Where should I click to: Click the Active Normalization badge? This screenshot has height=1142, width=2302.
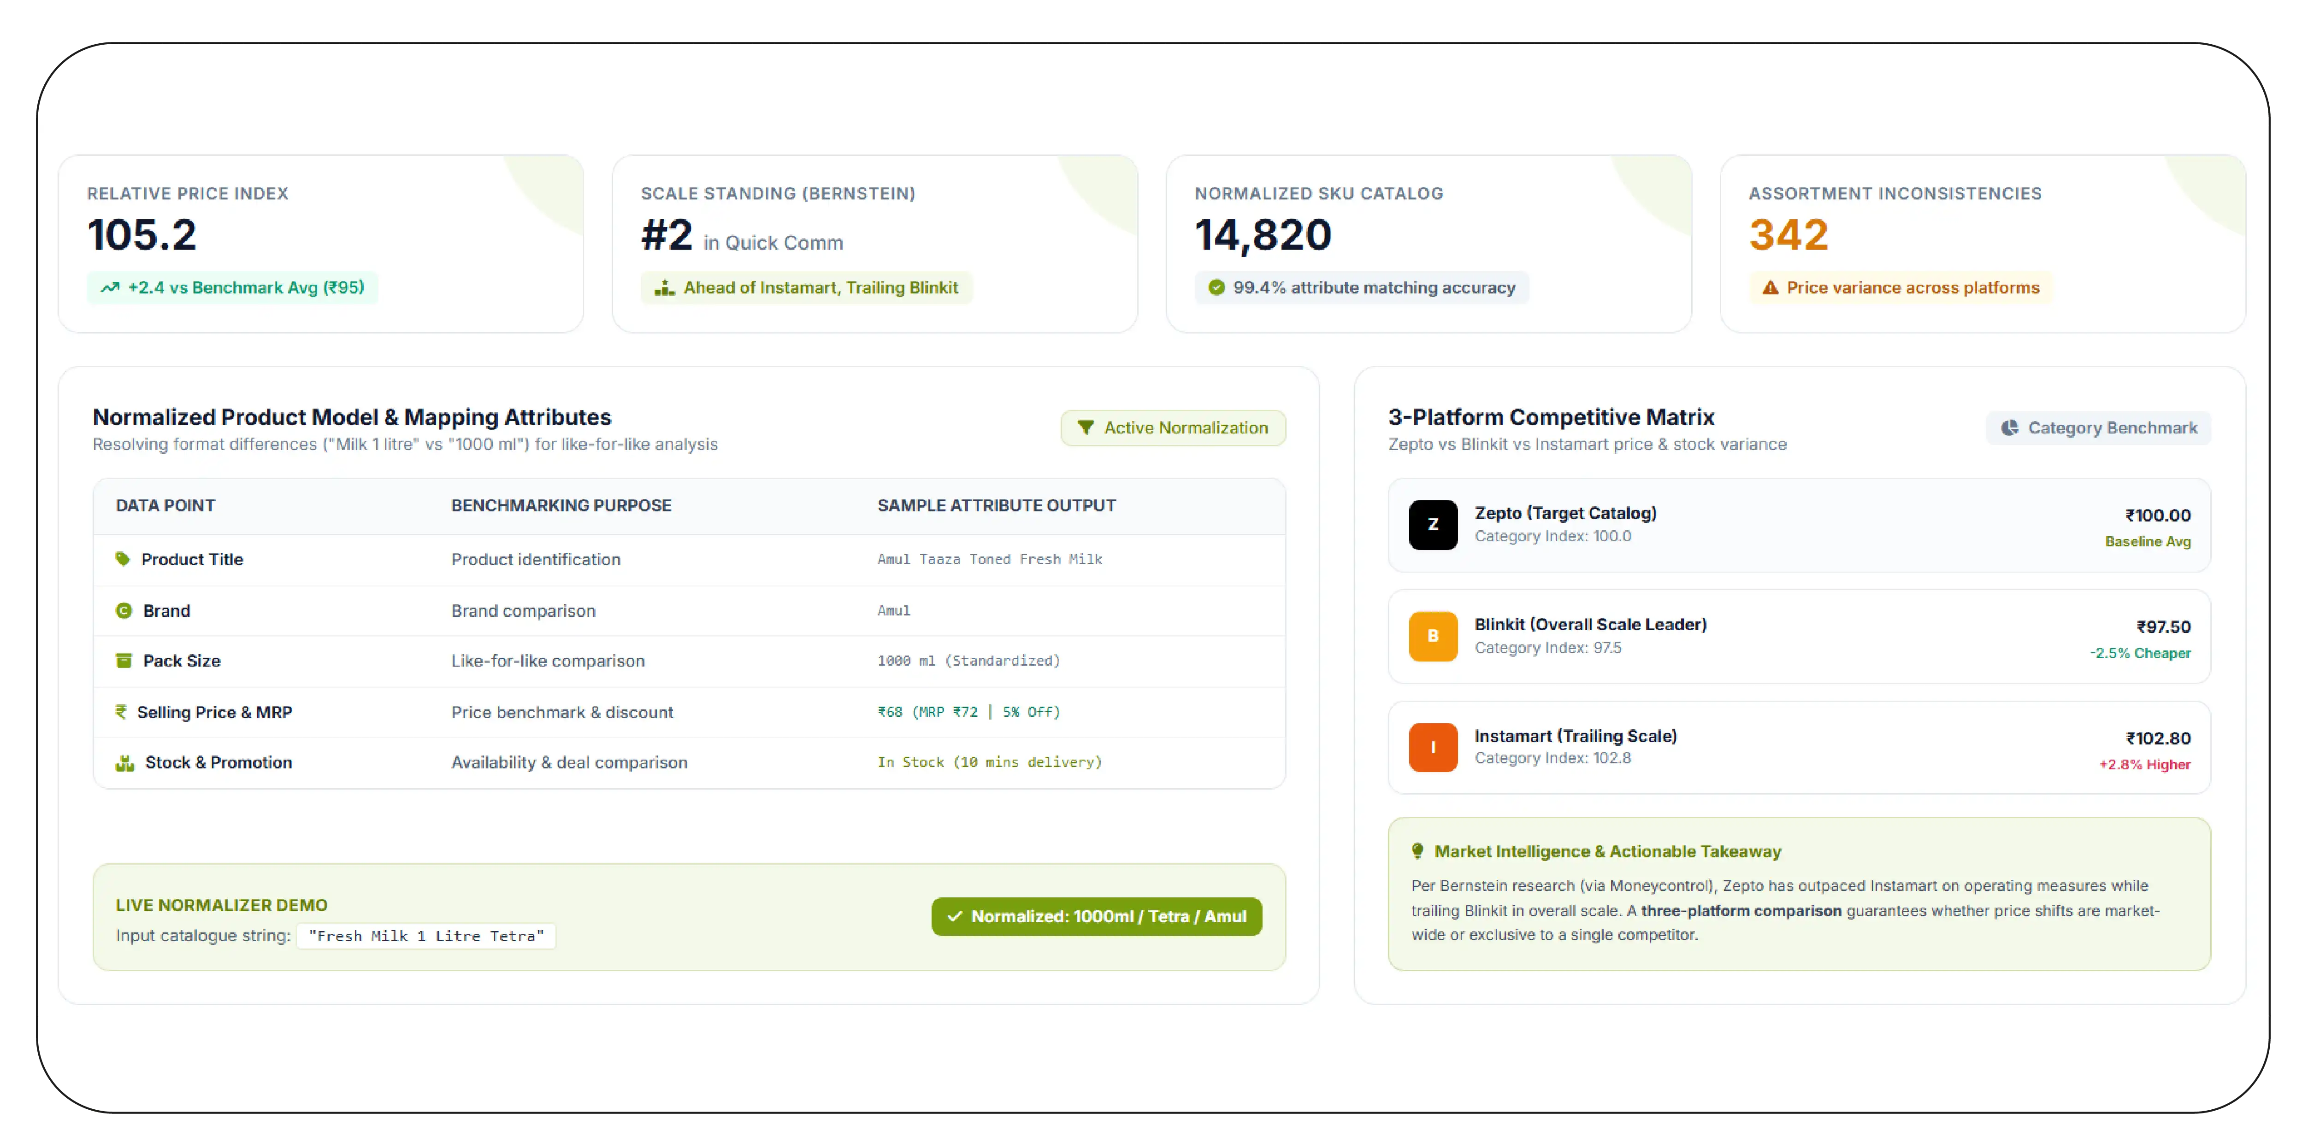tap(1173, 428)
